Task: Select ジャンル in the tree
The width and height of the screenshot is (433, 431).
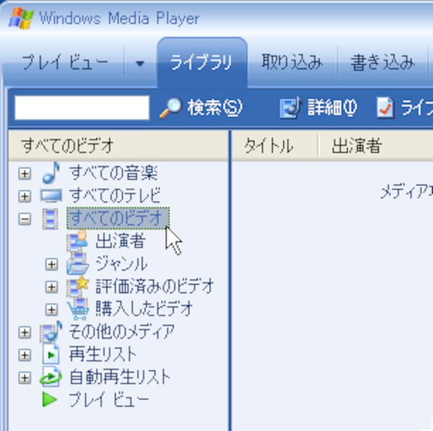Action: coord(121,263)
